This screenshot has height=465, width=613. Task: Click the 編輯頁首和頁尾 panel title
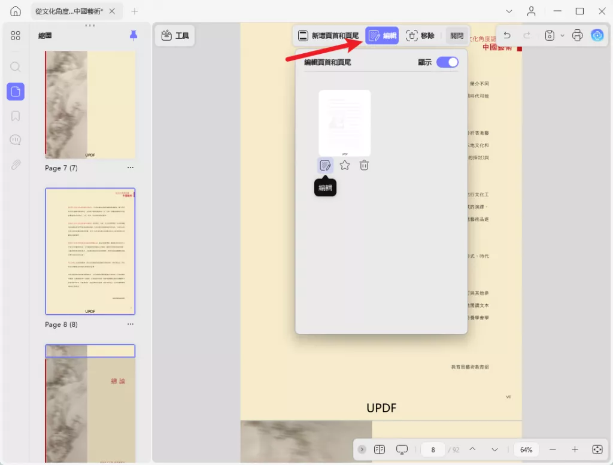(327, 62)
